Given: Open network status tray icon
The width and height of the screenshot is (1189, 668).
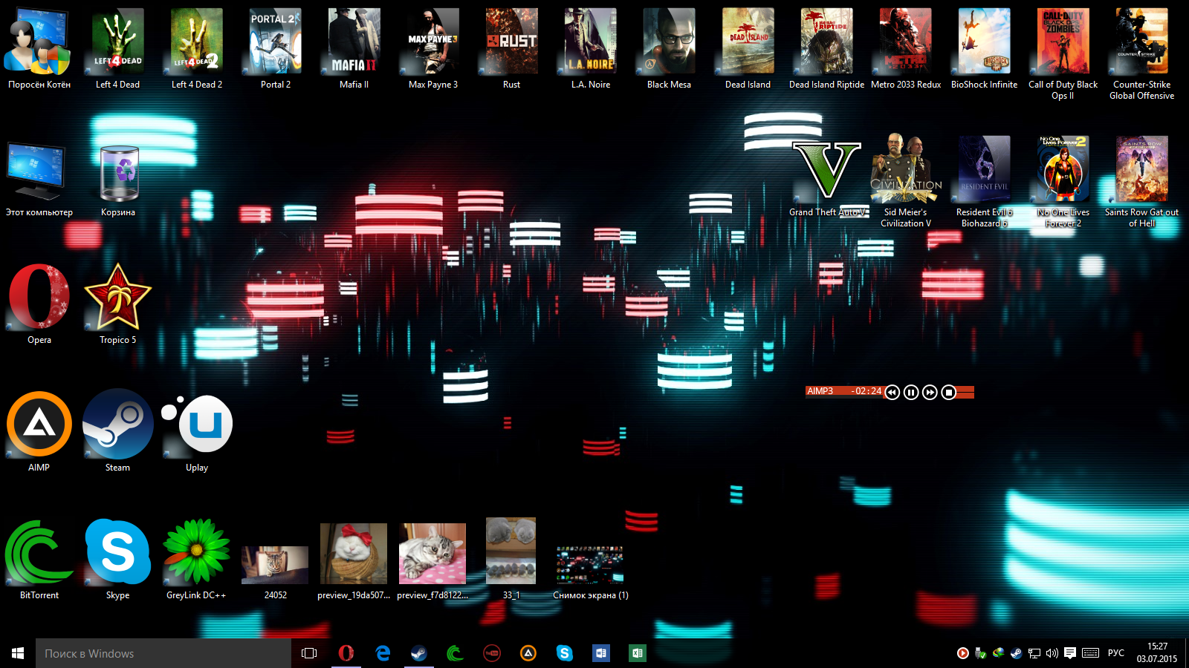Looking at the screenshot, I should click(x=1034, y=653).
